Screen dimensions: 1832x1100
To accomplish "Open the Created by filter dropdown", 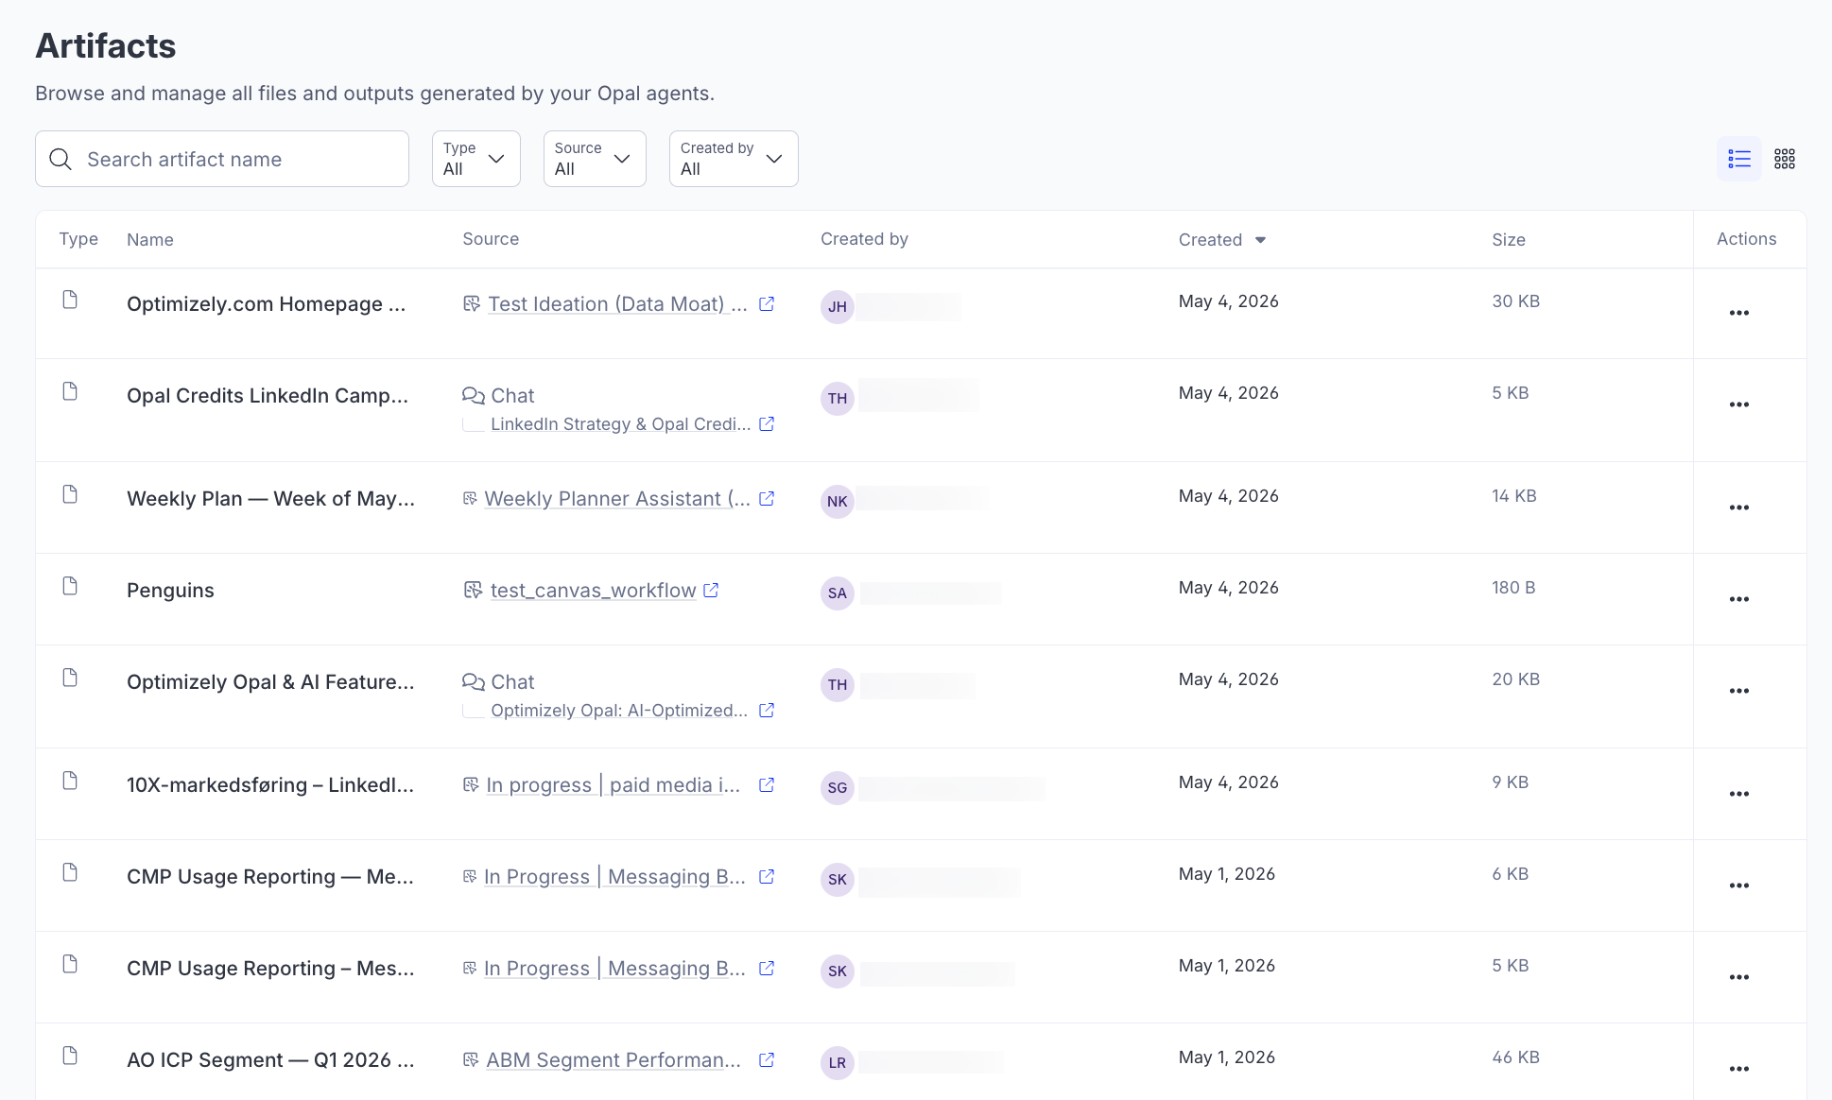I will tap(734, 159).
